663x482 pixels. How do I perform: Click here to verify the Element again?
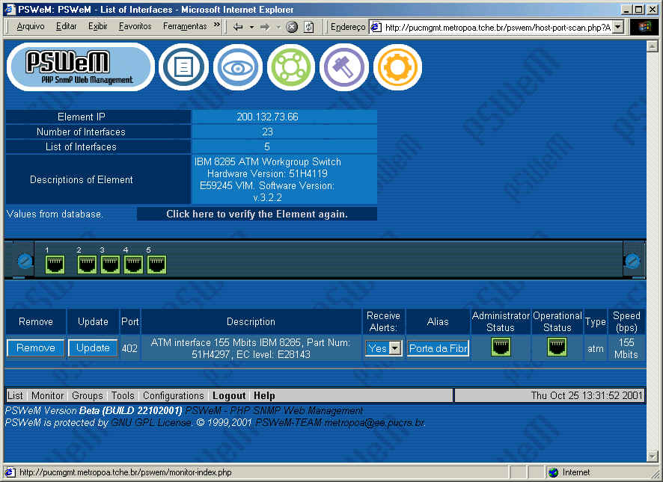(x=257, y=214)
